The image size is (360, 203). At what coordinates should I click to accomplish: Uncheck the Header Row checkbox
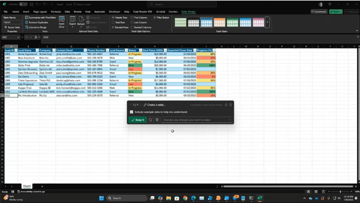113,18
